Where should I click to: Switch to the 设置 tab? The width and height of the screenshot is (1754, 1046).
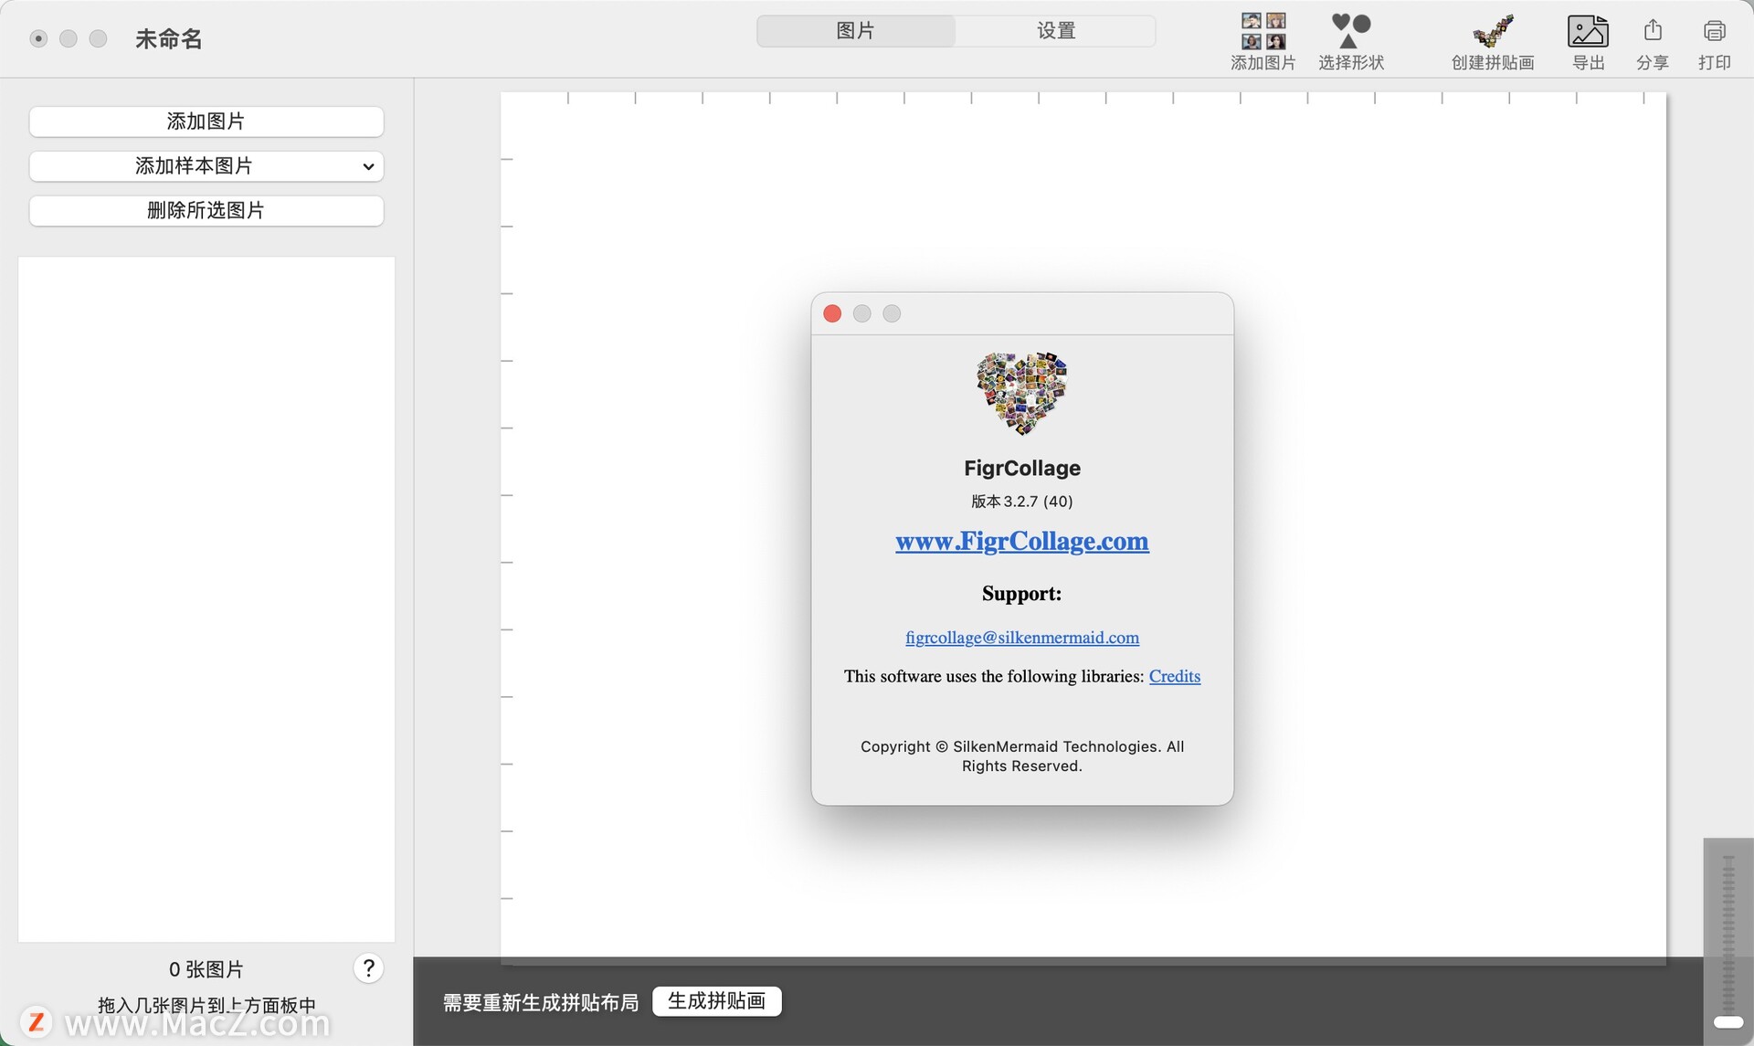pos(1055,30)
